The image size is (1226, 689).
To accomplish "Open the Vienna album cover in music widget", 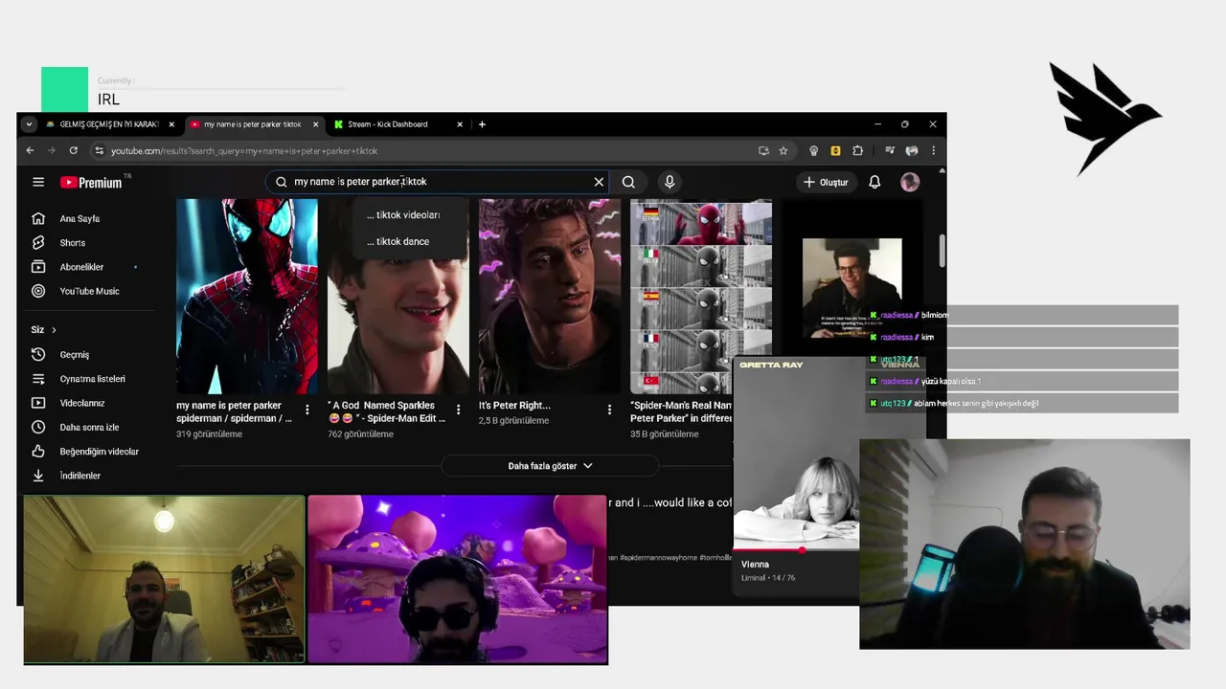I will (x=796, y=452).
